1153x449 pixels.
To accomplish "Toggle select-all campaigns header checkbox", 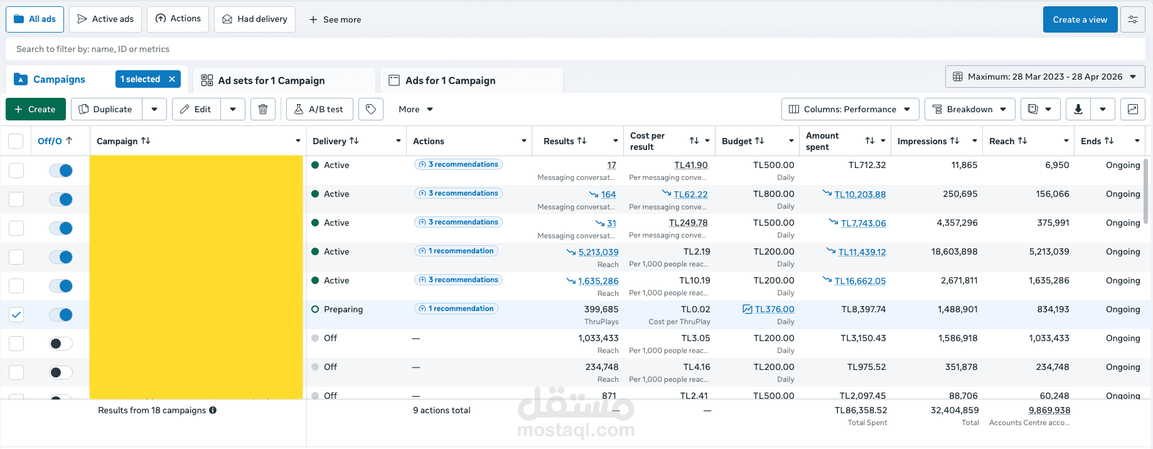I will click(16, 141).
